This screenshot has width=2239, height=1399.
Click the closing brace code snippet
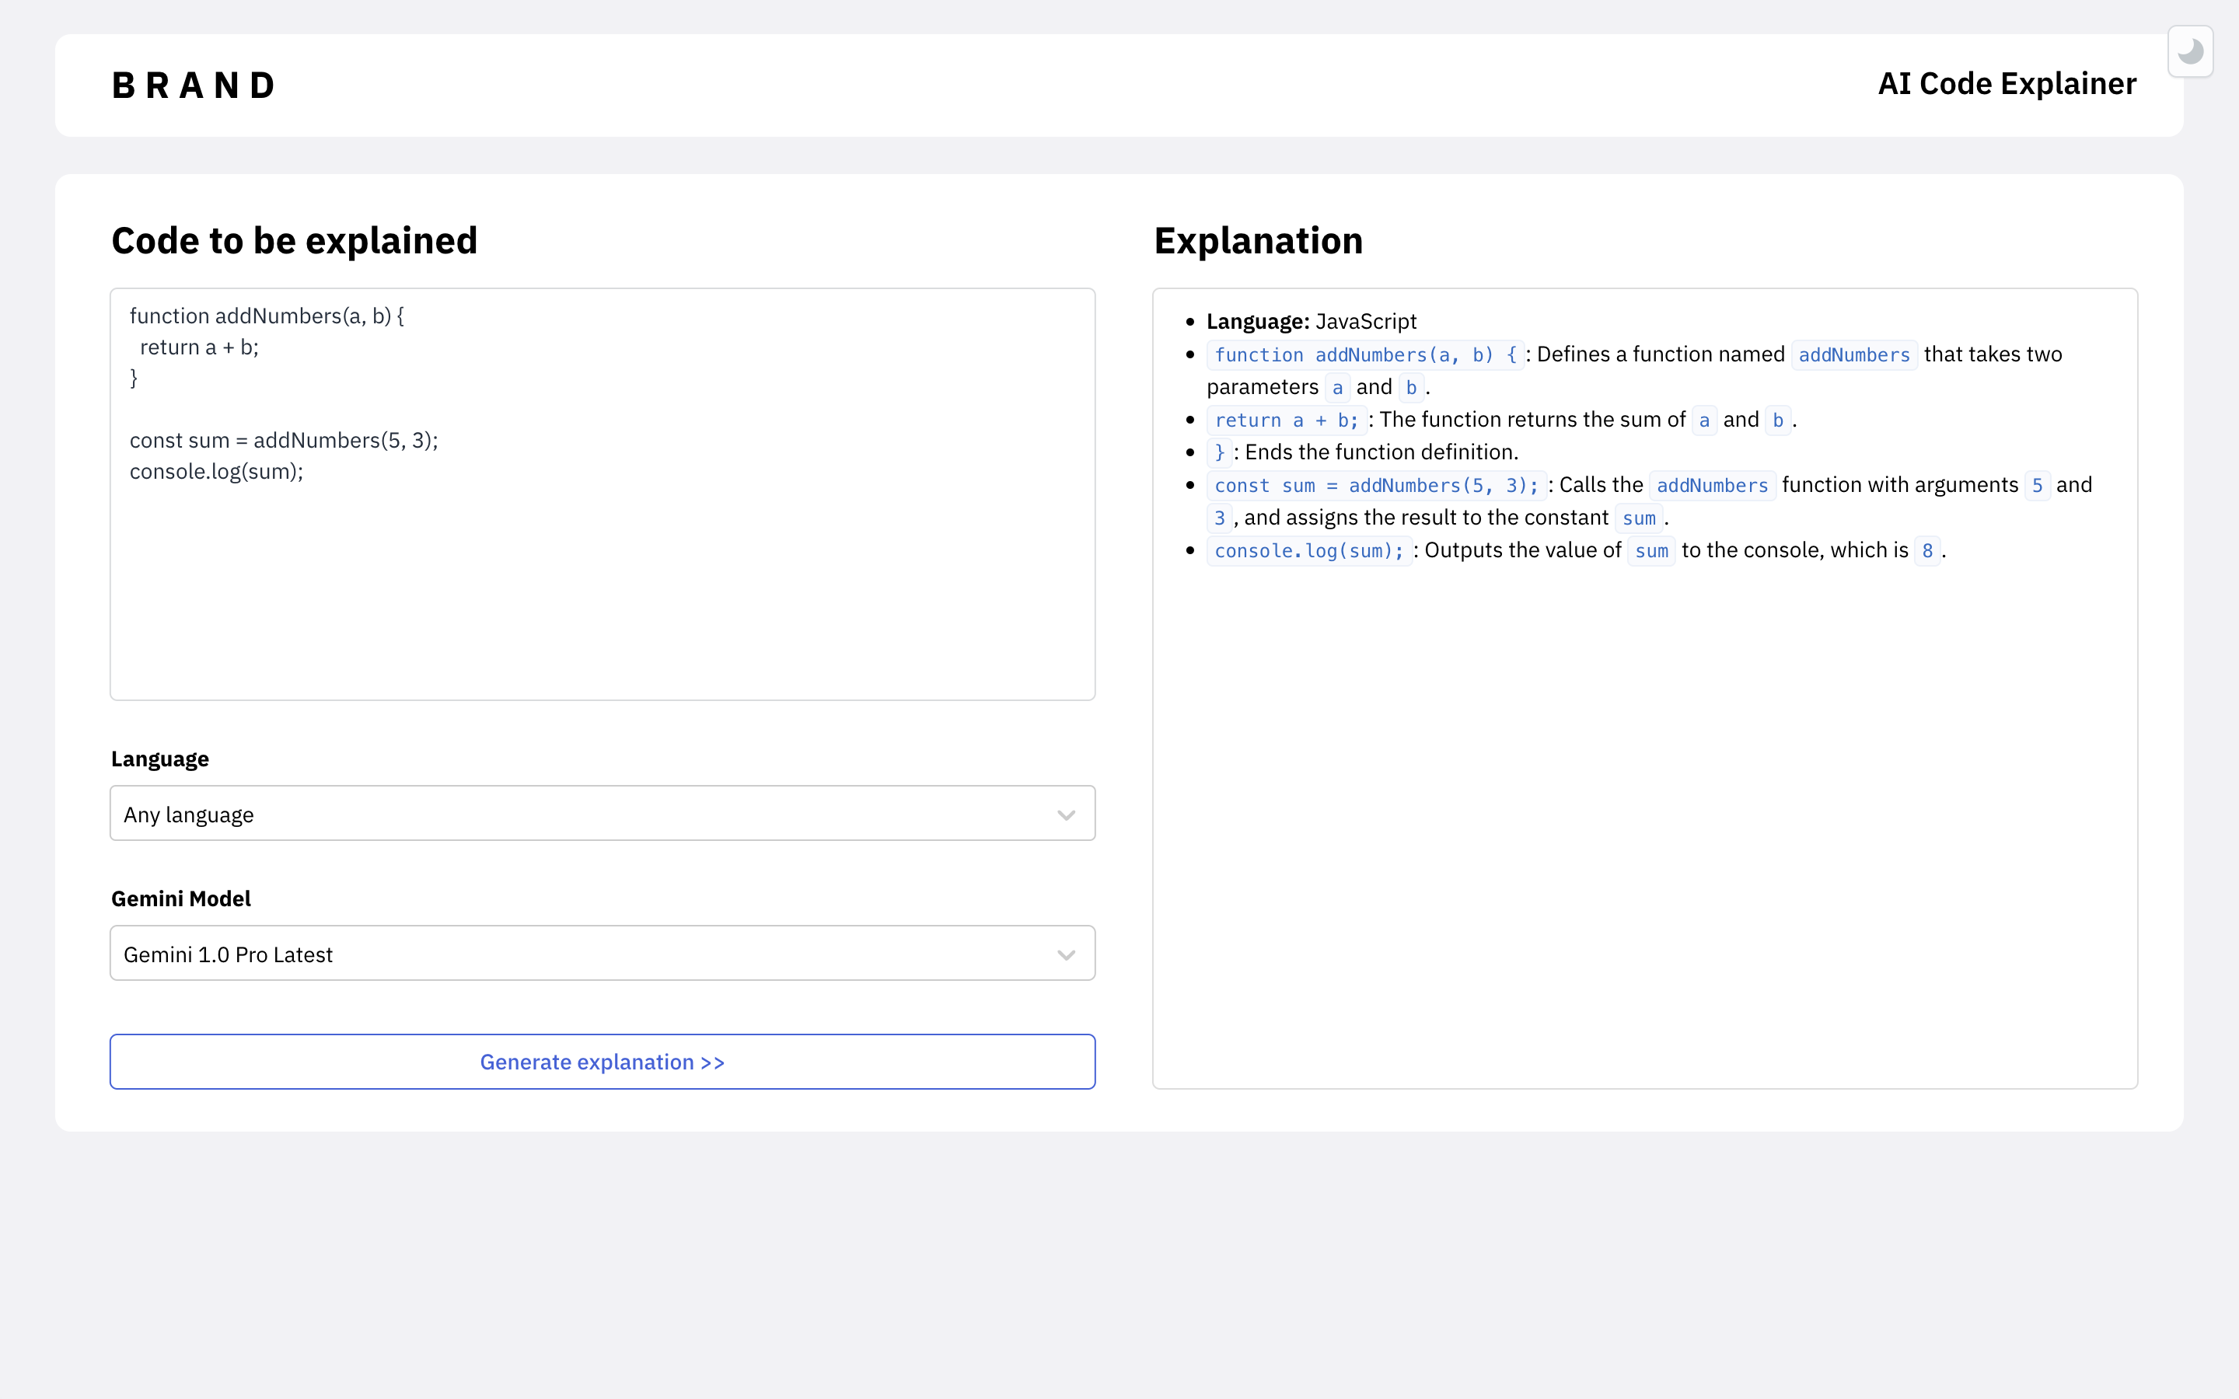coord(1218,452)
